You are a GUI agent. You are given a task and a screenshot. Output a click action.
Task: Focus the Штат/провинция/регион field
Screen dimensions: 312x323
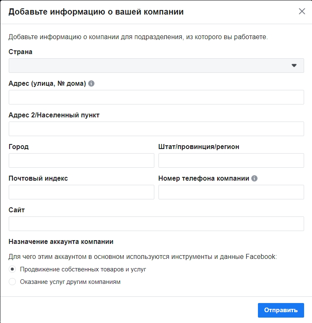tap(231, 160)
